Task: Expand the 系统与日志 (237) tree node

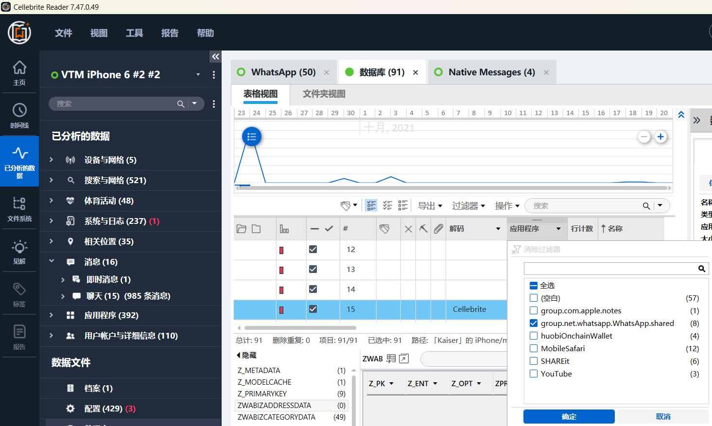Action: point(51,221)
